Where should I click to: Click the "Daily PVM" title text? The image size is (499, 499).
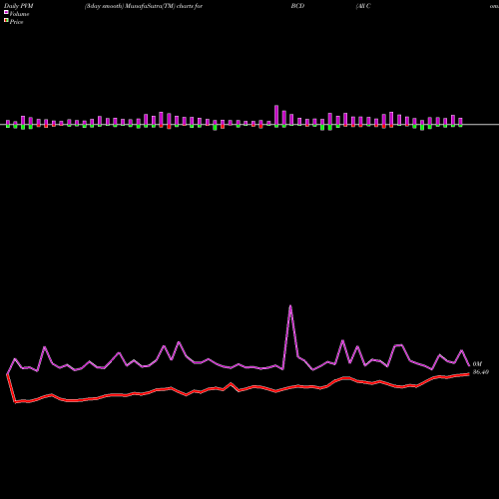click(x=19, y=6)
